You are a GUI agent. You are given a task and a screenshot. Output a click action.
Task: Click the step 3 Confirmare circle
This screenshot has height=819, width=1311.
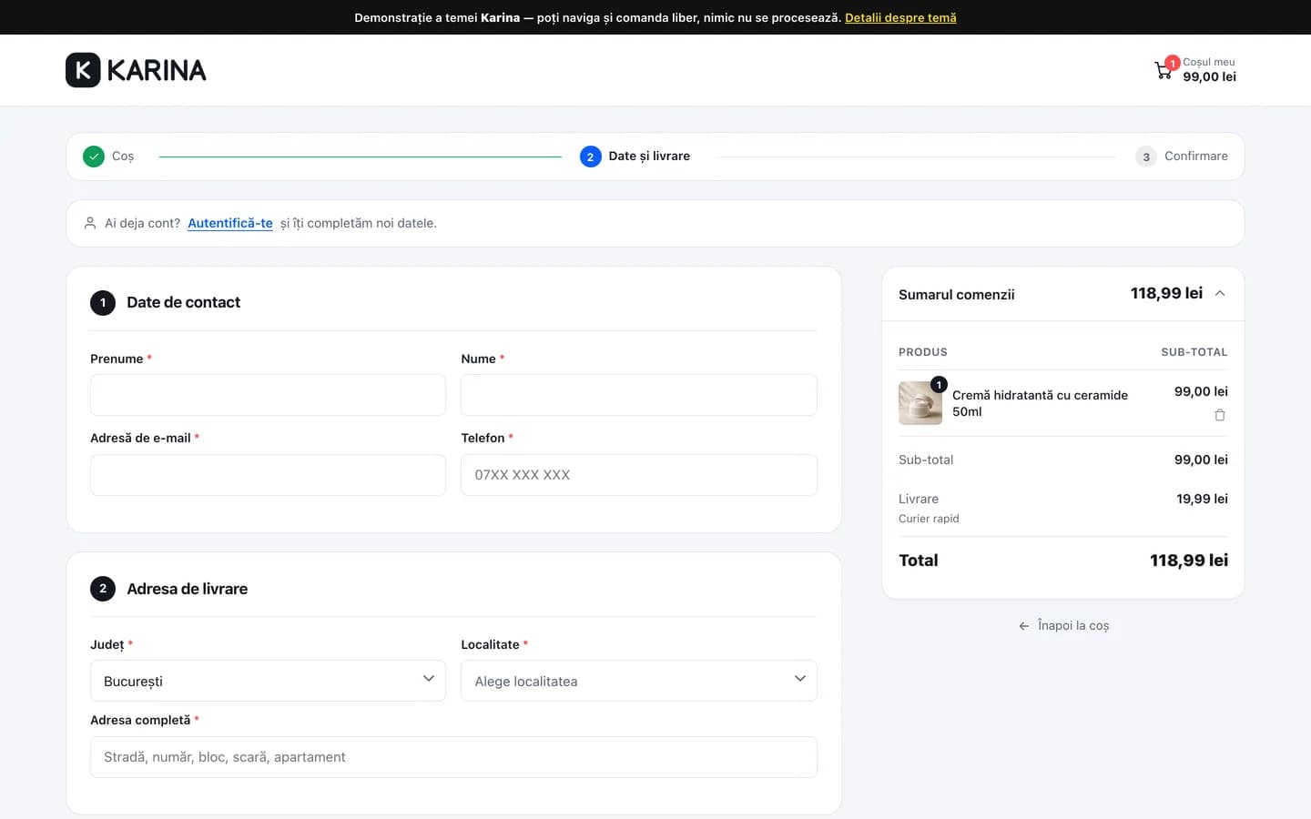pyautogui.click(x=1146, y=157)
